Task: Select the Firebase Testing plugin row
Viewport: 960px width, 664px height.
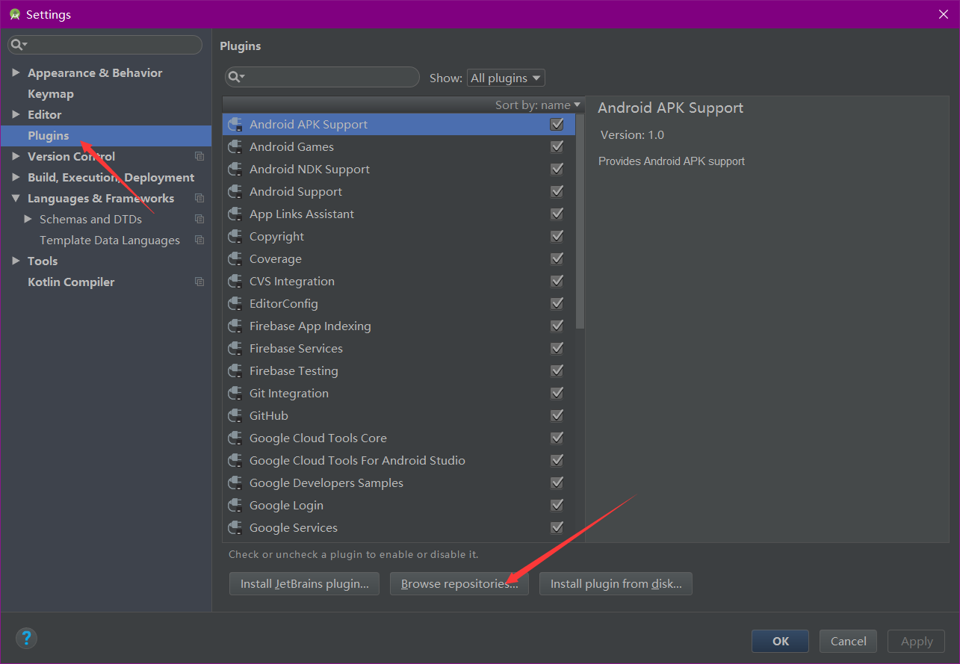Action: [x=400, y=371]
